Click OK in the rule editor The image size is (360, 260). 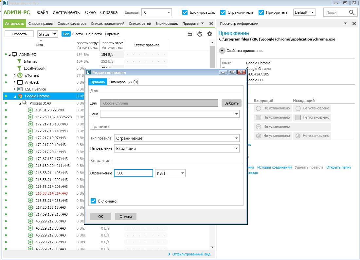click(x=100, y=217)
